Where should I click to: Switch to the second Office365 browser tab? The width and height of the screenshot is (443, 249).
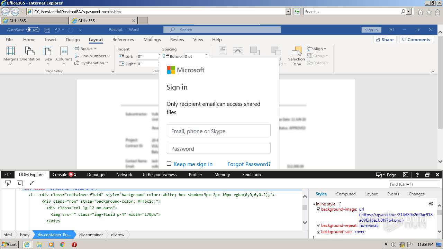103,21
